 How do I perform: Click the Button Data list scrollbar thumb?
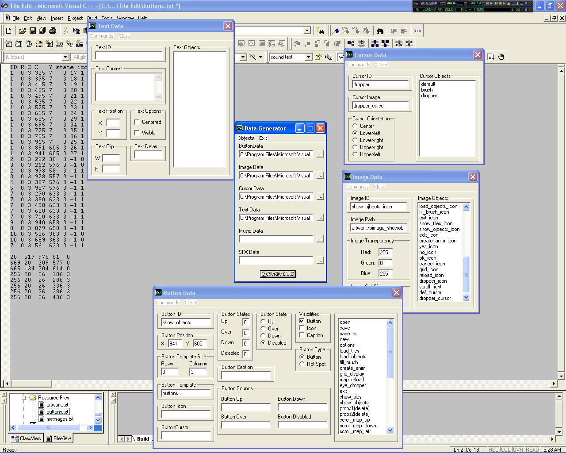[x=390, y=352]
